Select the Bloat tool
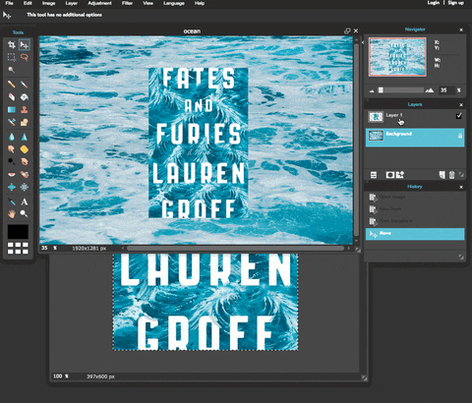 12,187
